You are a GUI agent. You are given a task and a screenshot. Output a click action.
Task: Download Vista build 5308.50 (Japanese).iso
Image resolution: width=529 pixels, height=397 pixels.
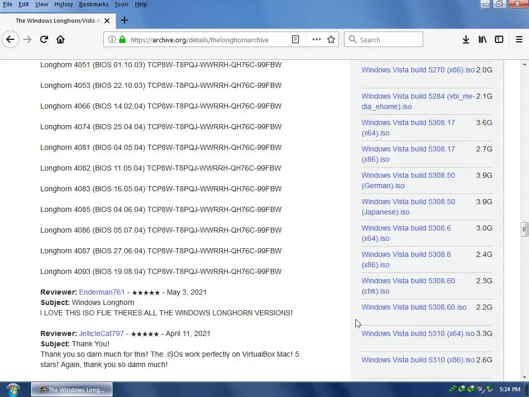pyautogui.click(x=408, y=207)
